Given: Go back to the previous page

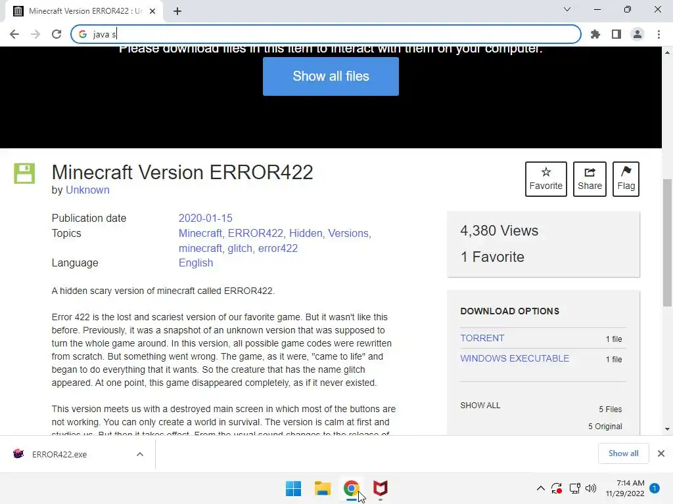Looking at the screenshot, I should [14, 34].
